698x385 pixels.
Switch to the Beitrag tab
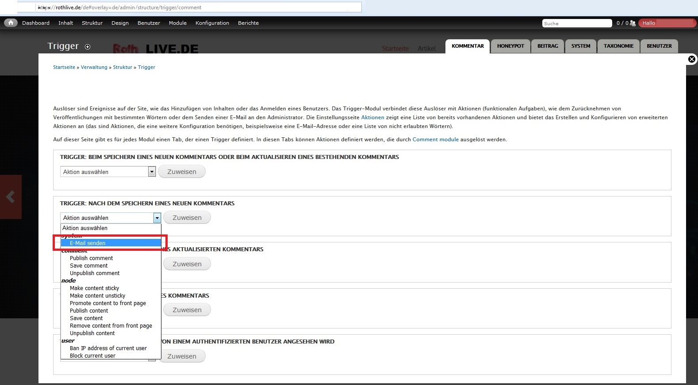coord(548,46)
